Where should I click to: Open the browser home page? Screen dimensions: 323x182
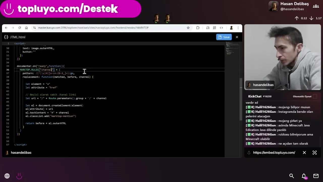coord(26,28)
